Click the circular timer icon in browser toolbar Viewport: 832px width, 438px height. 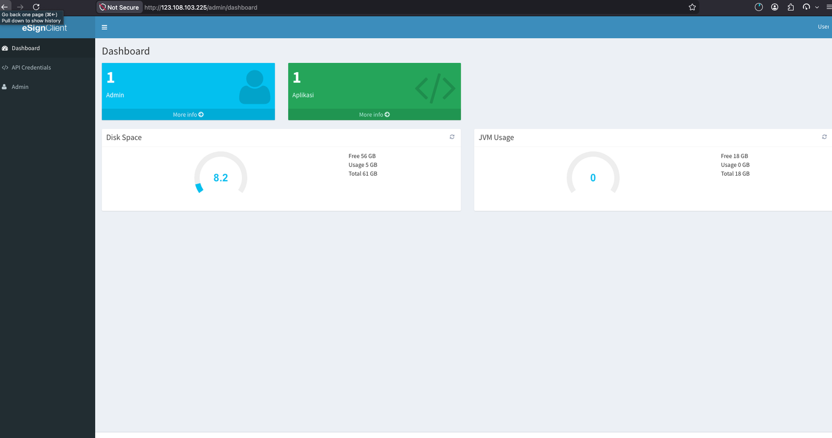759,7
